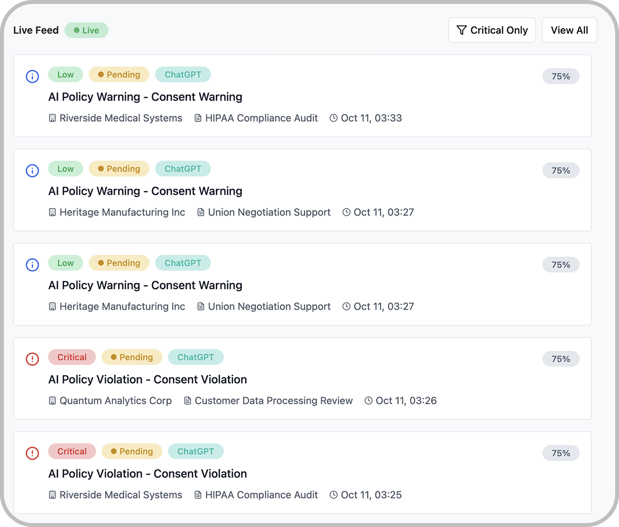
Task: Select the Low severity badge on the top alert
Action: (x=65, y=74)
